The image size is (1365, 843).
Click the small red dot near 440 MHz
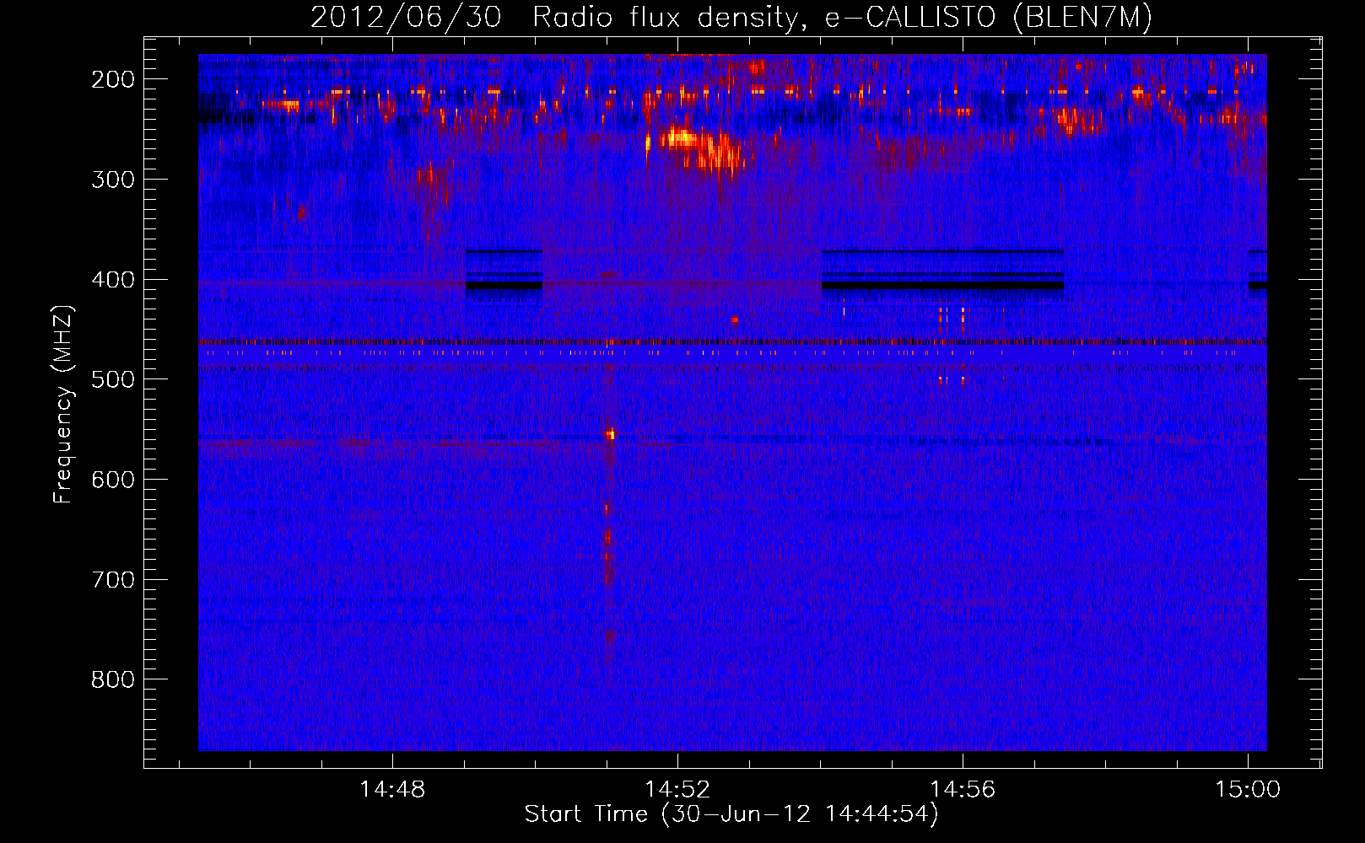point(736,319)
